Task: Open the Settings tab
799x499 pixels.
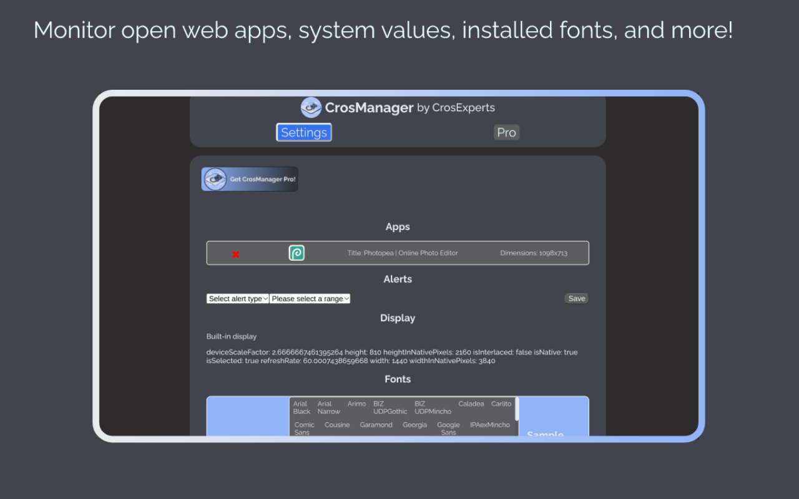Action: tap(304, 132)
